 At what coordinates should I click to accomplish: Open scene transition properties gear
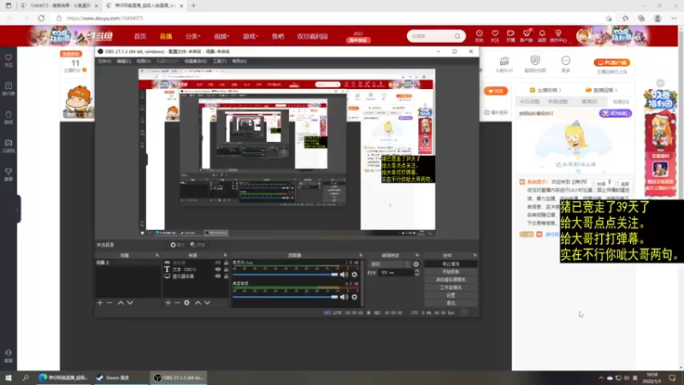pos(416,264)
